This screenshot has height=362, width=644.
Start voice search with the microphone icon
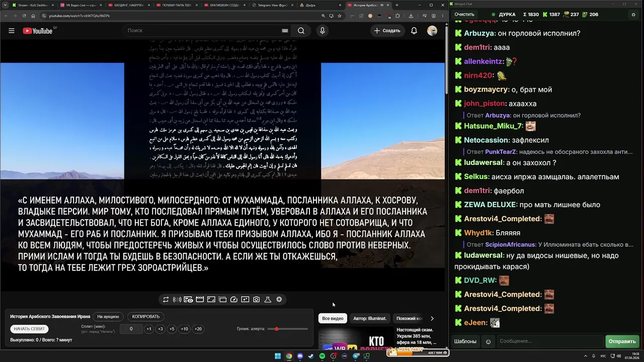[x=323, y=31]
